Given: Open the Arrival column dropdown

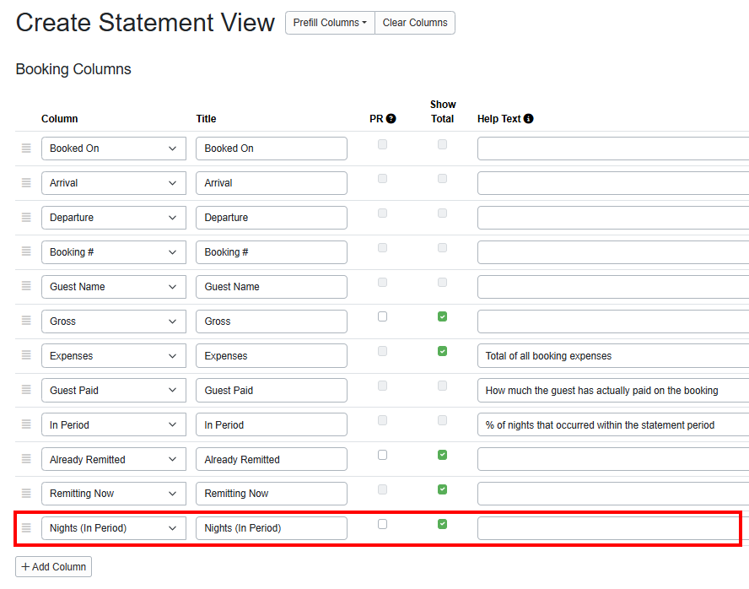Looking at the screenshot, I should tap(113, 183).
